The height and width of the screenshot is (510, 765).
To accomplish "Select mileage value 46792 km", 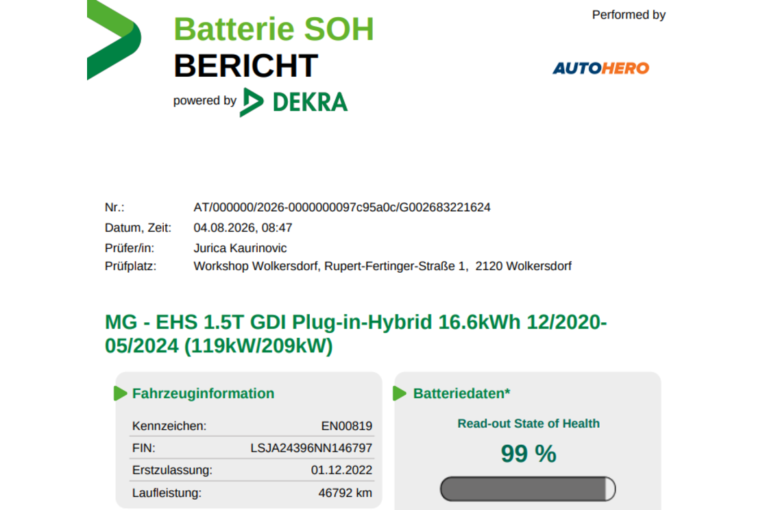I will click(345, 493).
